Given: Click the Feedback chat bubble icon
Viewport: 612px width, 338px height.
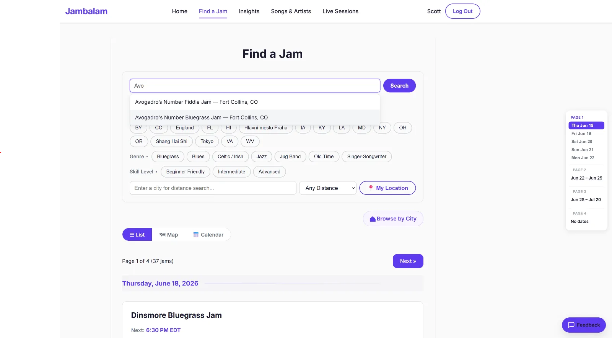Looking at the screenshot, I should coord(571,325).
